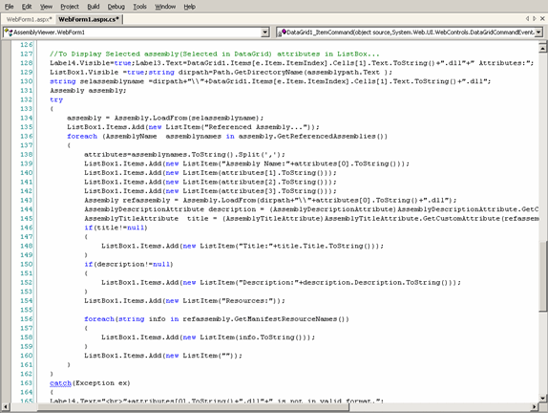548x413 pixels.
Task: Click line number 127 in the gutter
Action: point(26,54)
